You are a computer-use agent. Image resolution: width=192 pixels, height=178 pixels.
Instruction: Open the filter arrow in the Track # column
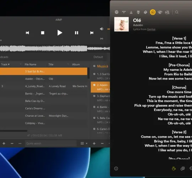coord(21,64)
